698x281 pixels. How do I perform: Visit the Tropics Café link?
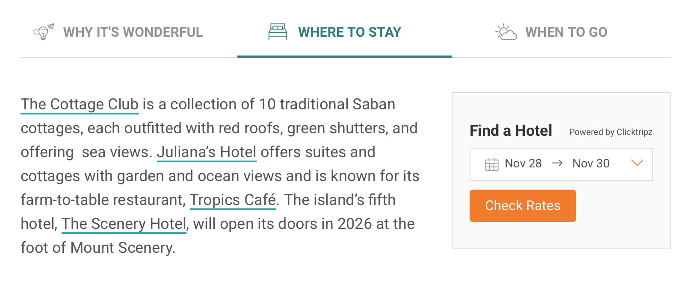coord(233,200)
